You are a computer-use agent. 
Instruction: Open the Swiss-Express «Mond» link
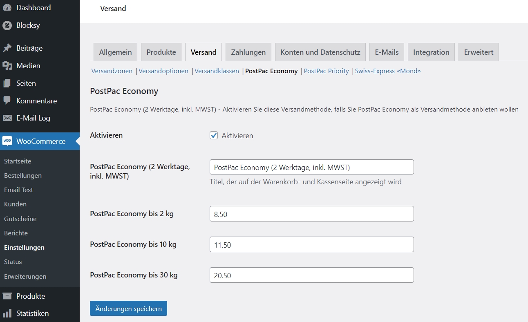(388, 71)
